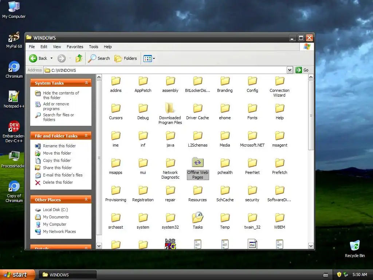Click WINDOWS taskbar button

point(67,275)
